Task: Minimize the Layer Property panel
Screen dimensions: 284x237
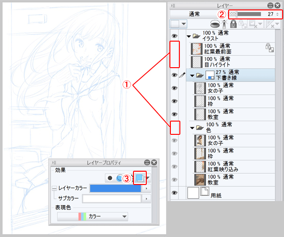Action: (x=147, y=162)
